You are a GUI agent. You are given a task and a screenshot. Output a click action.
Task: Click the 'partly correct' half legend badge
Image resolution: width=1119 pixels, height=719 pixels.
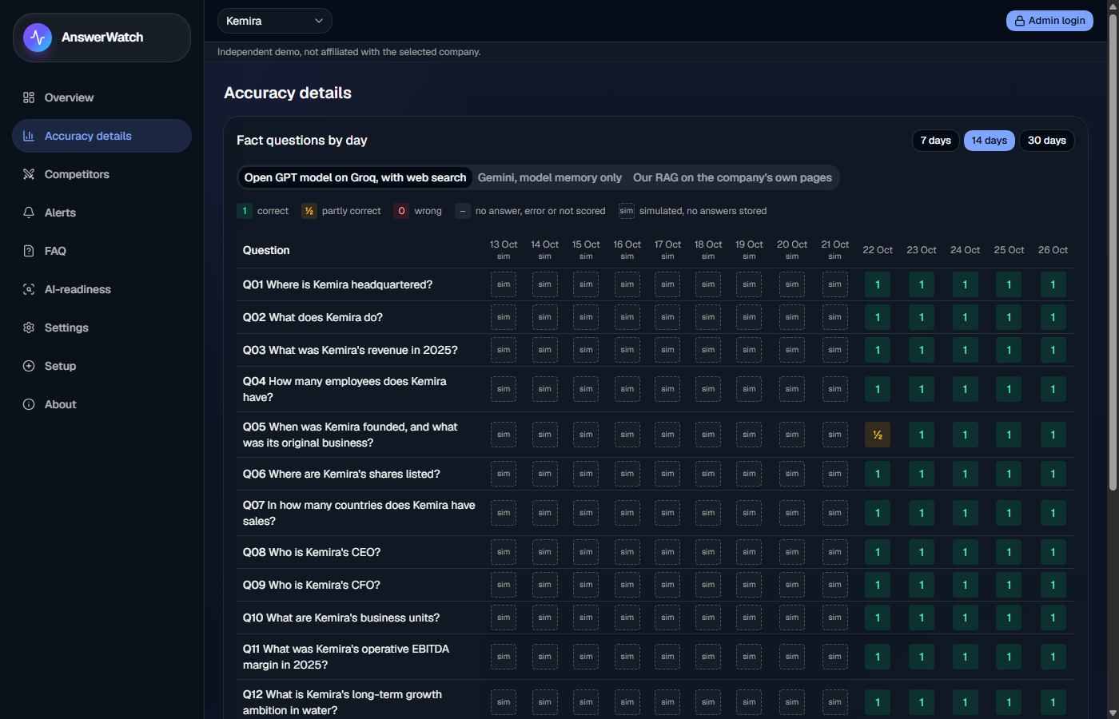[x=309, y=211]
